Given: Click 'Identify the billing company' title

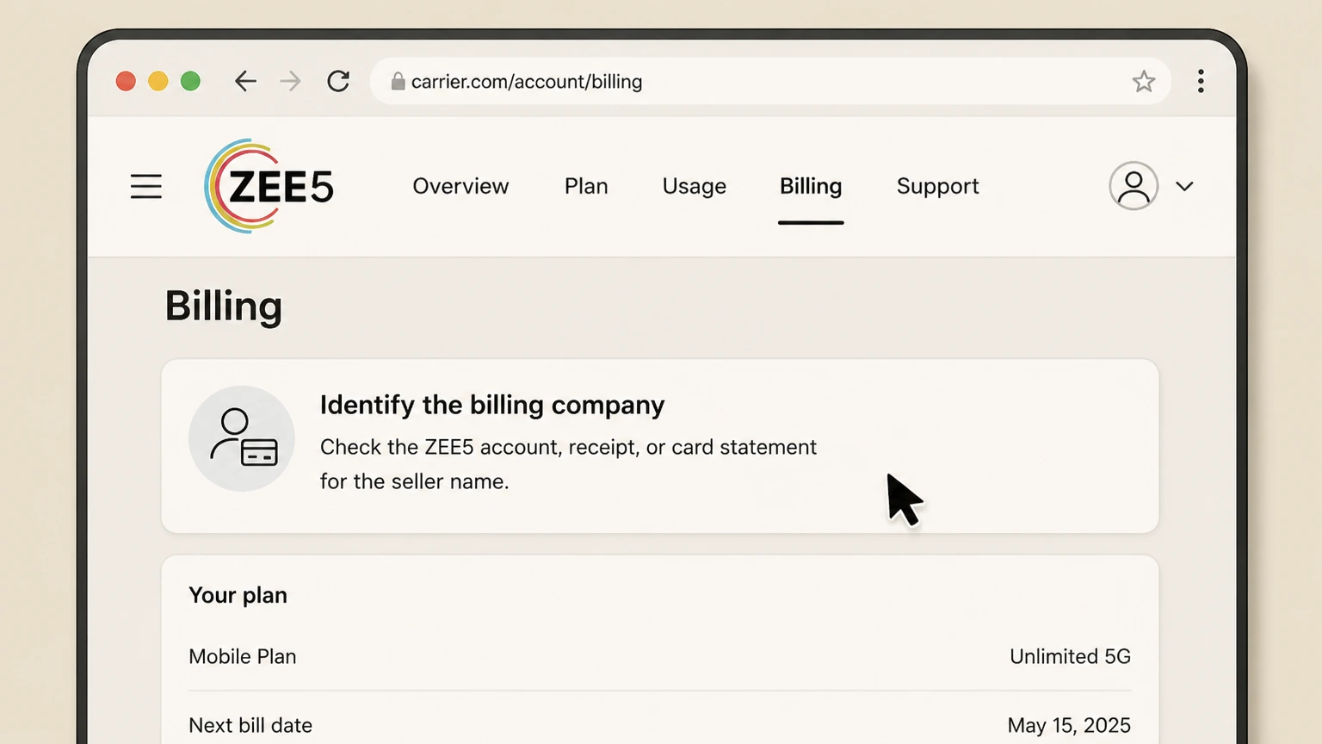Looking at the screenshot, I should tap(492, 405).
